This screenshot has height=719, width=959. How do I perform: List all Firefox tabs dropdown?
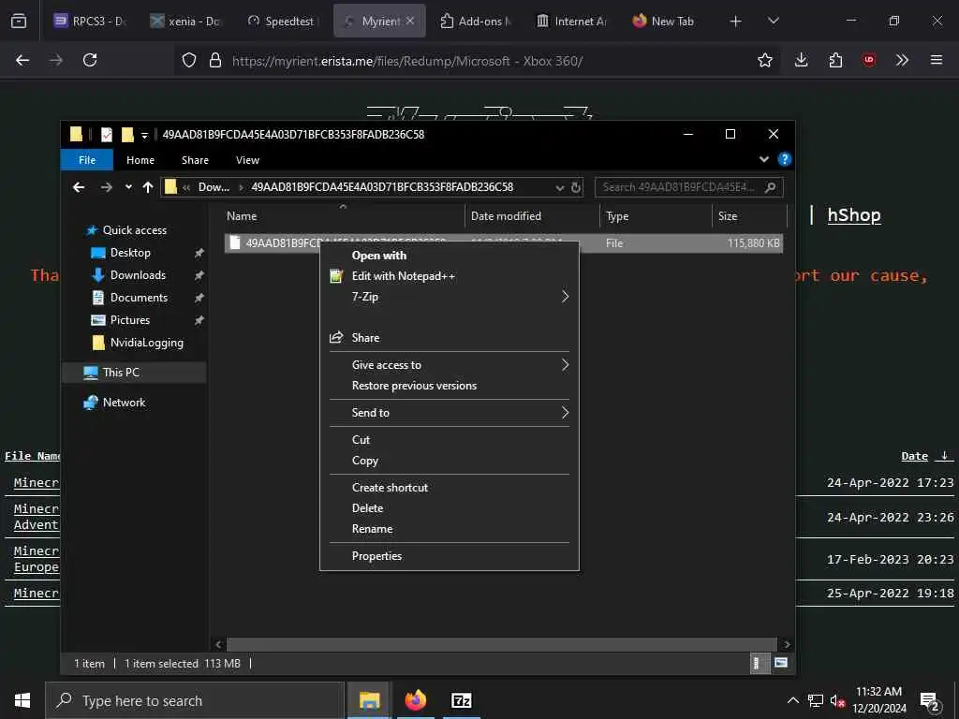[773, 22]
